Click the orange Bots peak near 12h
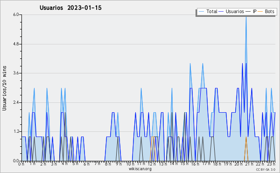Screen dimensions: 280x173 (x=153, y=137)
